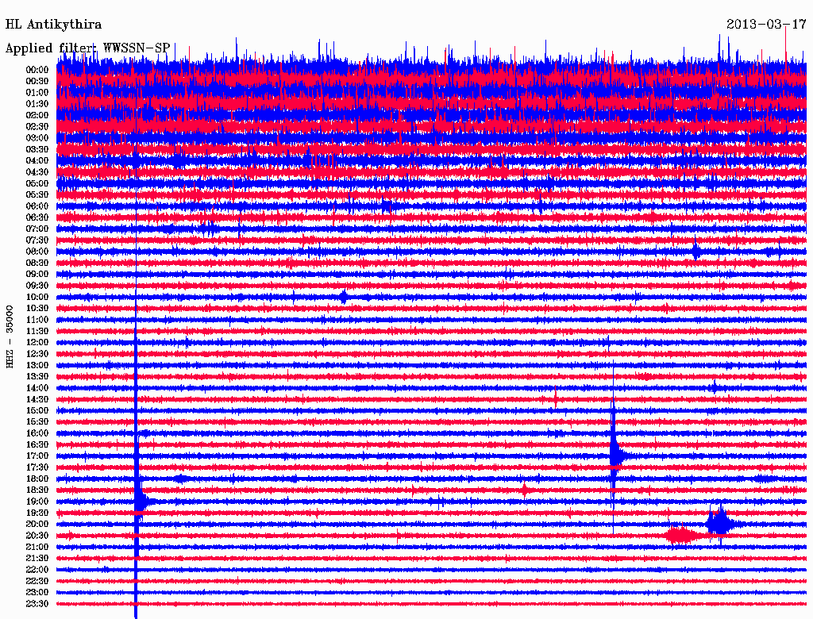Select the 12:00 time label
813x619 pixels.
(37, 342)
